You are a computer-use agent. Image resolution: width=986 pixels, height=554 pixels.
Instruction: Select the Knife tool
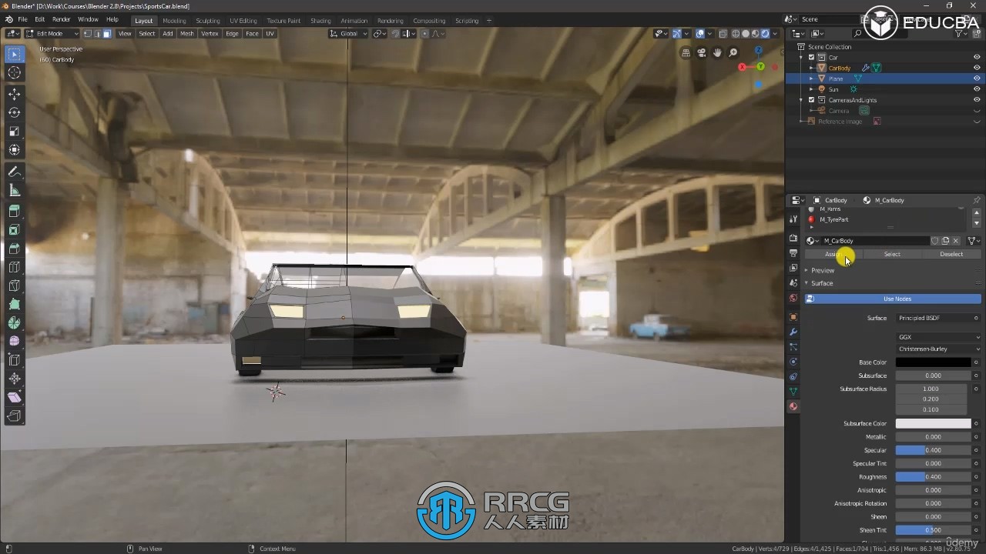14,285
